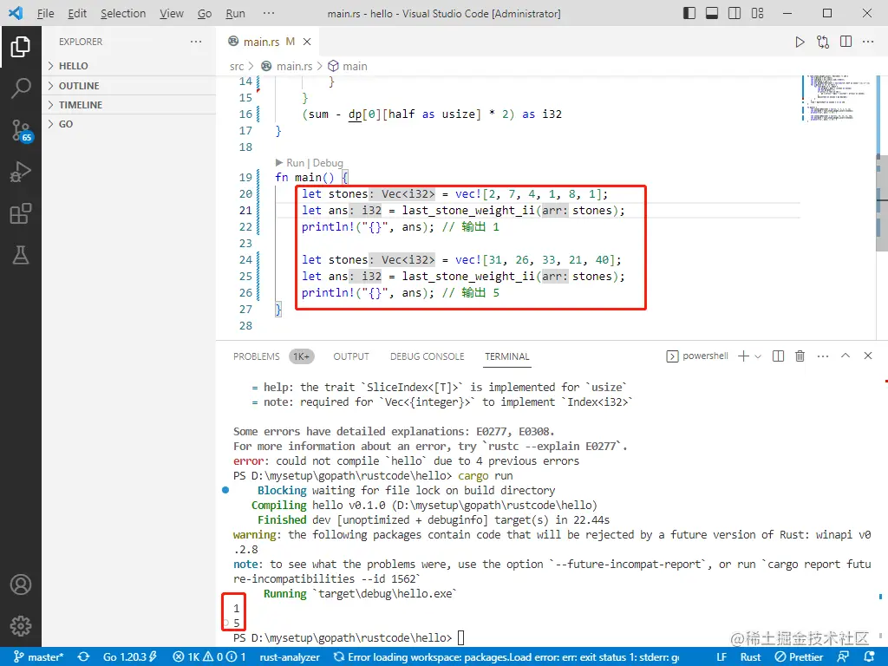This screenshot has width=888, height=666.
Task: Open the Edit menu
Action: pyautogui.click(x=77, y=14)
